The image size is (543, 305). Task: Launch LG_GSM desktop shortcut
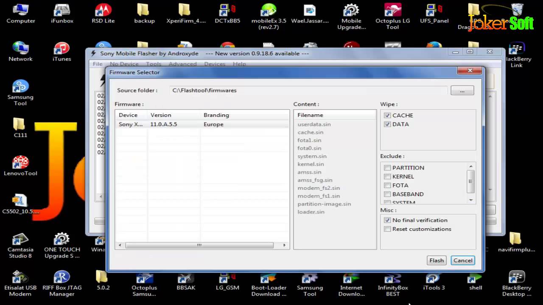point(227,280)
